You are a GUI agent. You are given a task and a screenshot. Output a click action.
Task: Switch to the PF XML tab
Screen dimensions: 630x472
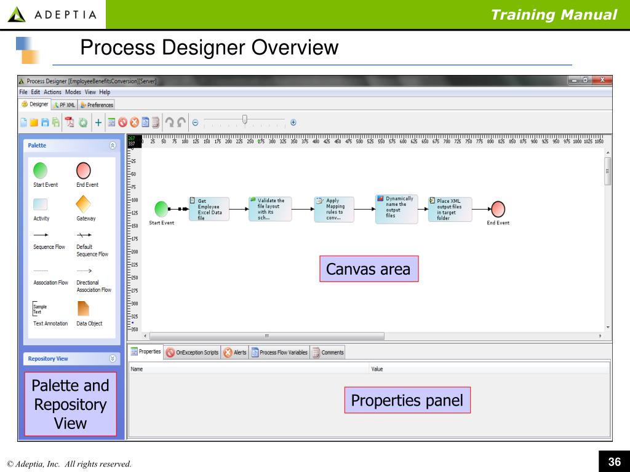tap(64, 104)
